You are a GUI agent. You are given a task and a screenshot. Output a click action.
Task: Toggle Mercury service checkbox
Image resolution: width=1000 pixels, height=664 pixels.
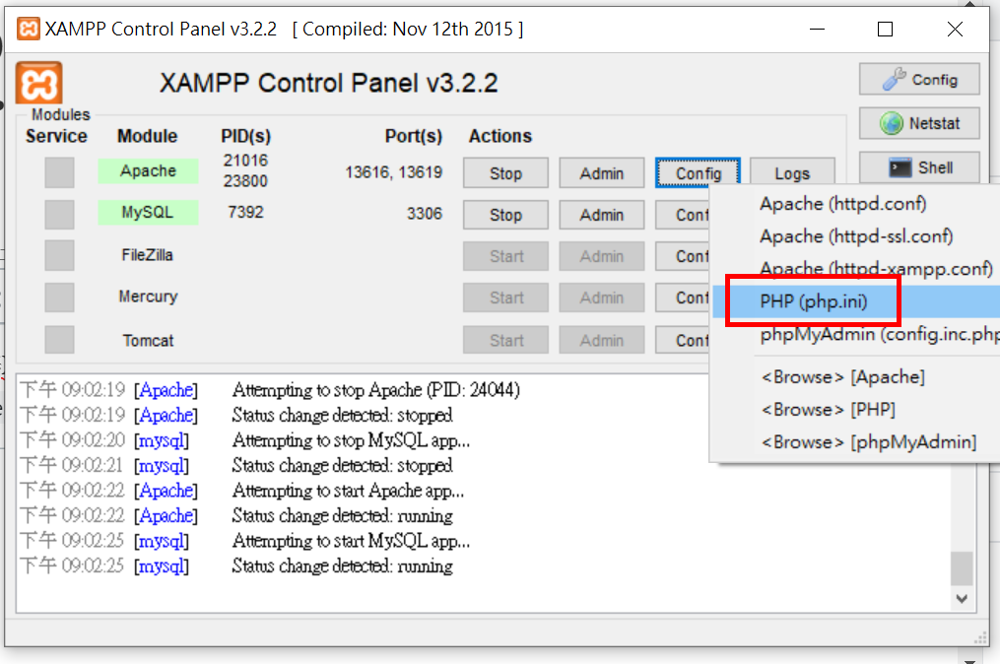click(x=59, y=298)
